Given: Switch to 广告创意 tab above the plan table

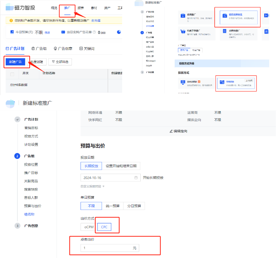Looking at the screenshot, I should pyautogui.click(x=63, y=49).
